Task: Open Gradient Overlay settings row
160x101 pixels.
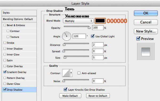Action: pos(19,72)
